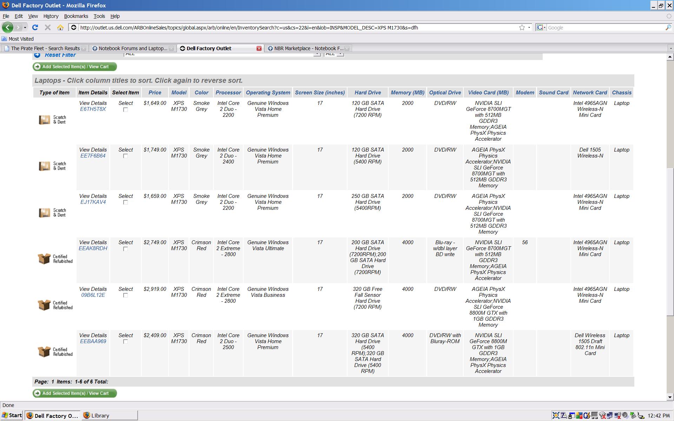Reload the page with refresh icon
The width and height of the screenshot is (674, 421).
coord(35,27)
